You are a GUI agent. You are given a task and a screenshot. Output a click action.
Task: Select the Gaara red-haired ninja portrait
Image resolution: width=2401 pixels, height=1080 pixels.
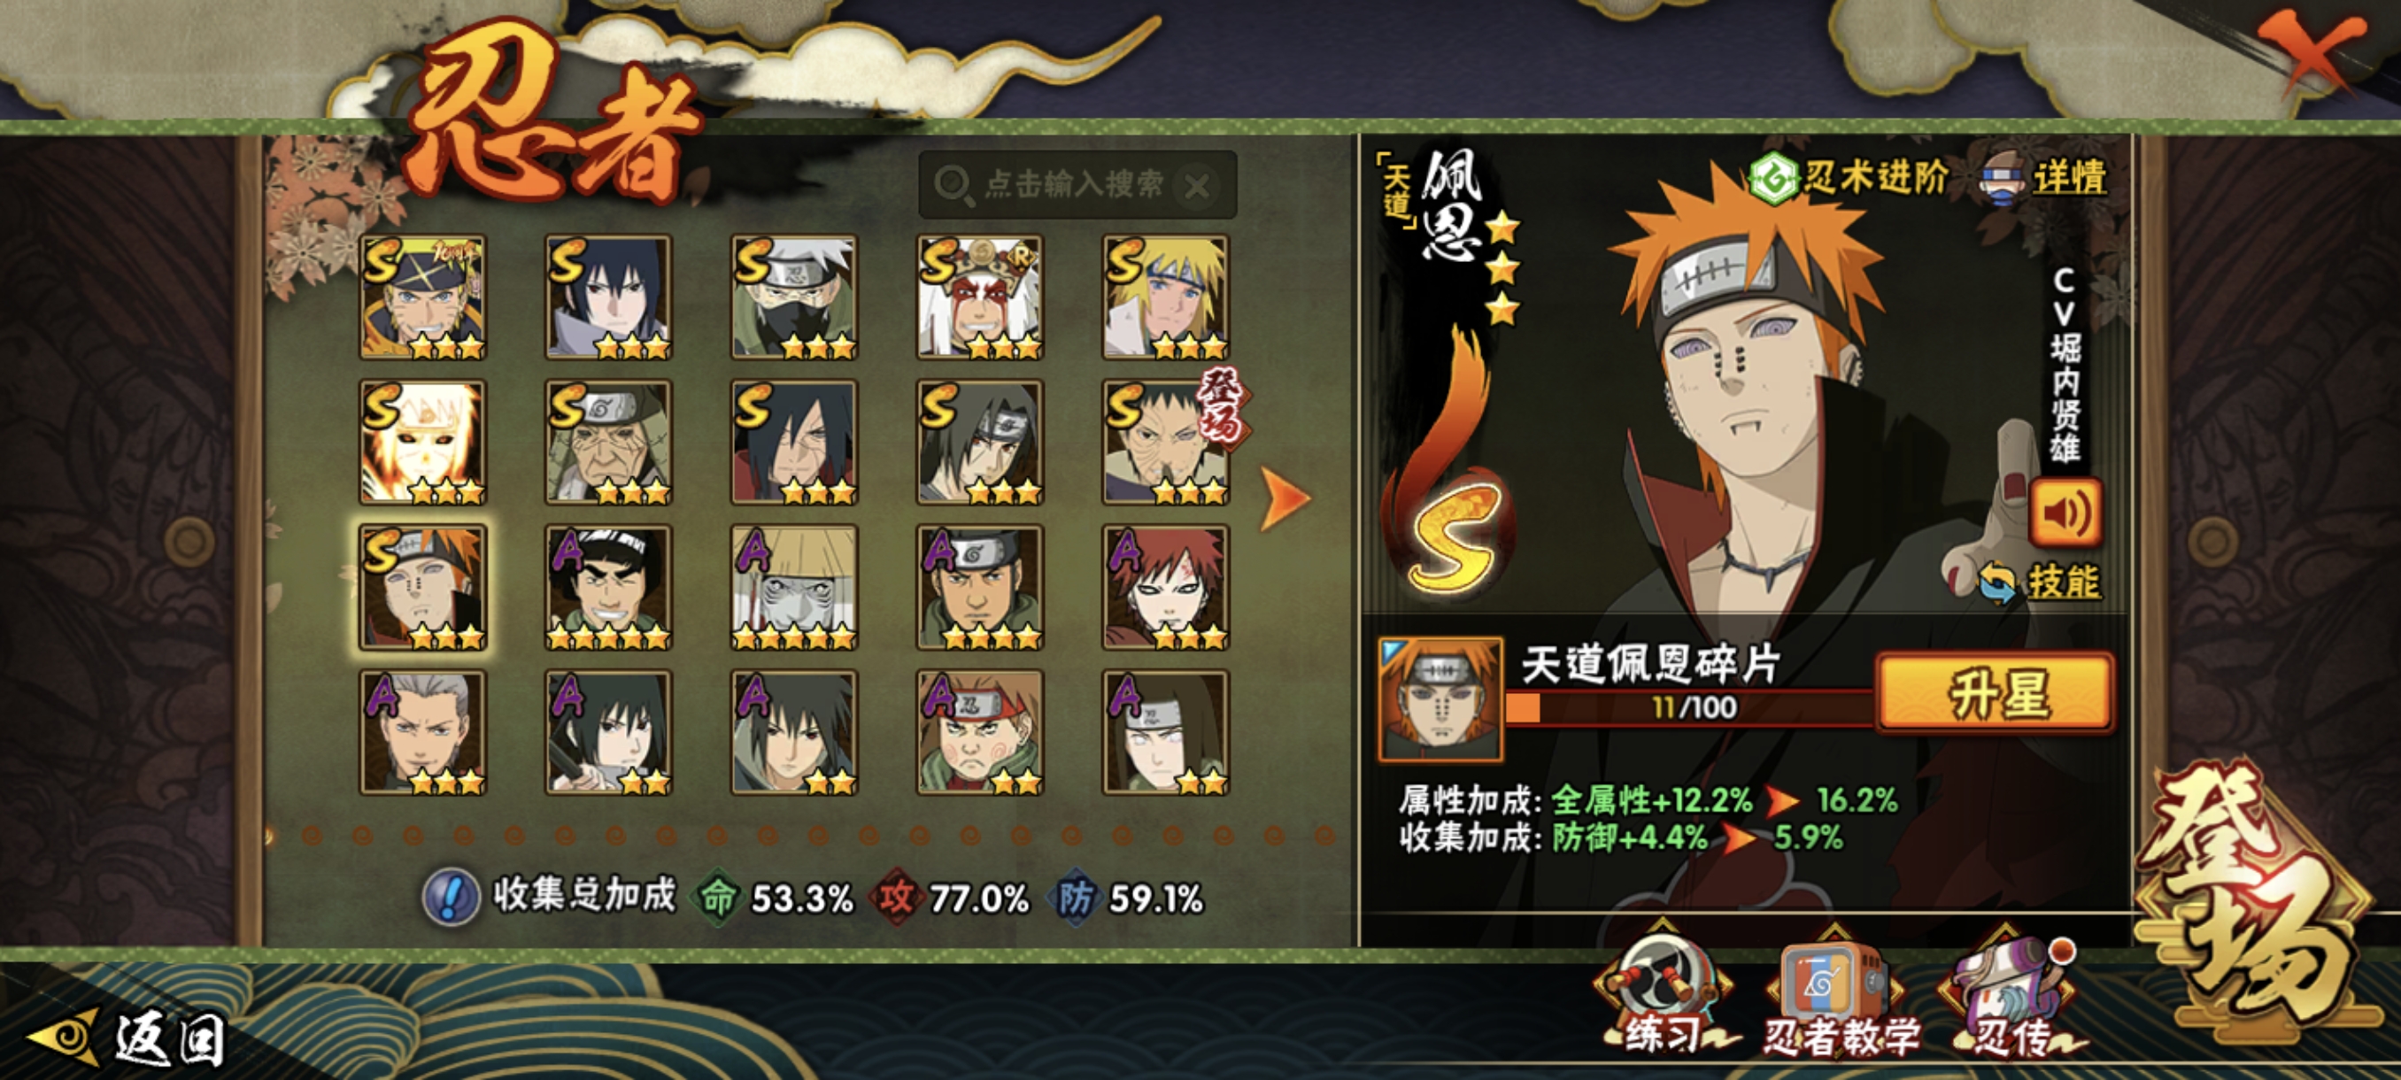click(1165, 587)
